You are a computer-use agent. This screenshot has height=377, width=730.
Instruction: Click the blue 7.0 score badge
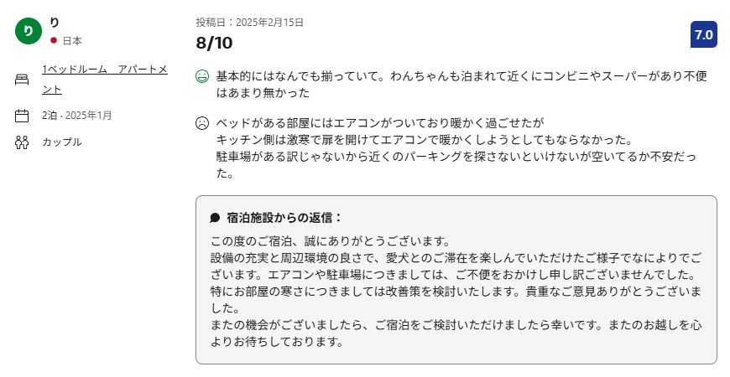[702, 35]
